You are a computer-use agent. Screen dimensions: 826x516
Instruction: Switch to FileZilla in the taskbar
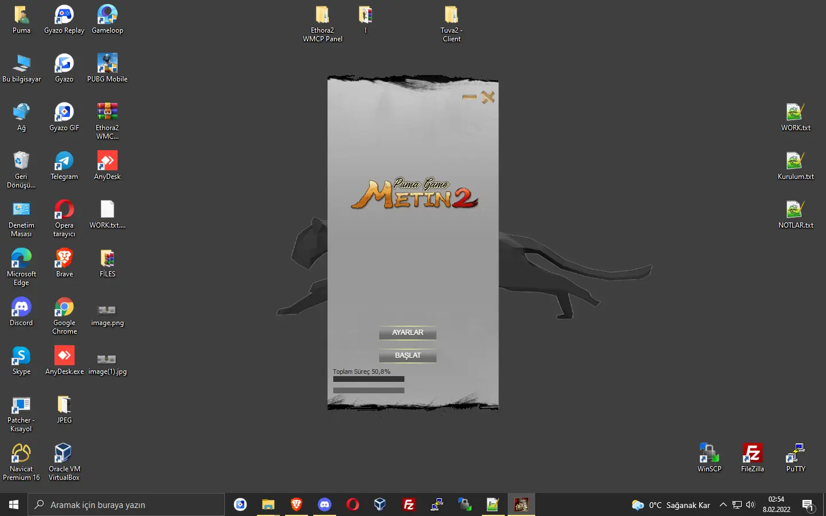click(x=409, y=505)
